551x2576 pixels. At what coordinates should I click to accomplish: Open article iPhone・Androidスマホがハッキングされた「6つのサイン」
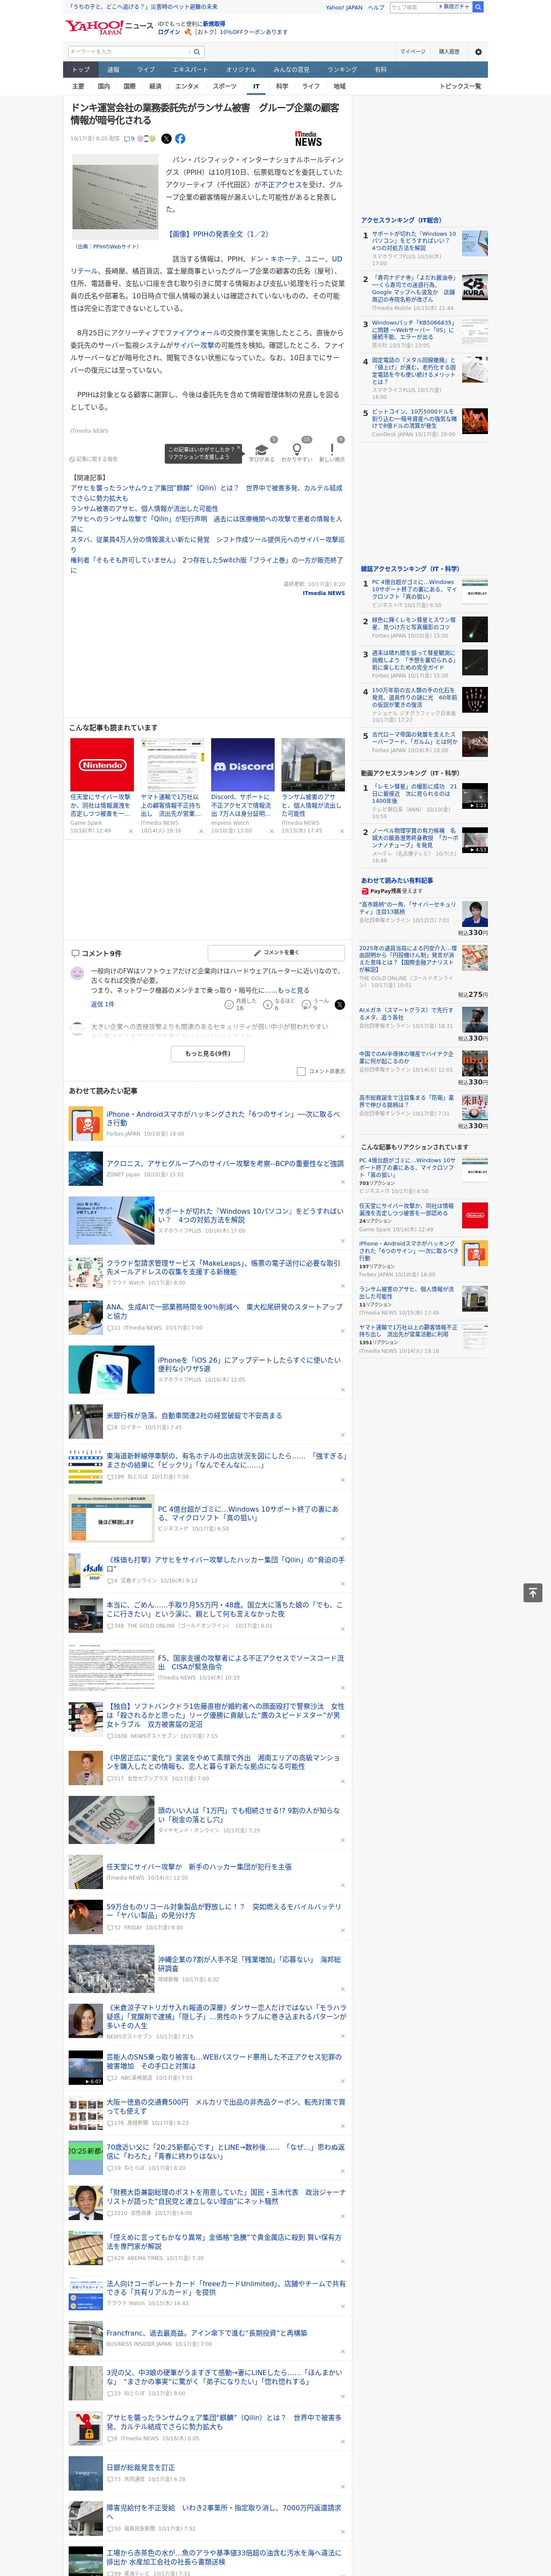click(223, 1118)
